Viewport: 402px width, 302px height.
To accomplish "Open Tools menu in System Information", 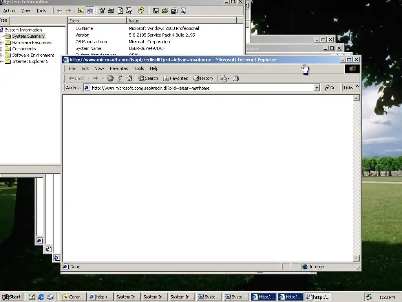I will [x=41, y=11].
